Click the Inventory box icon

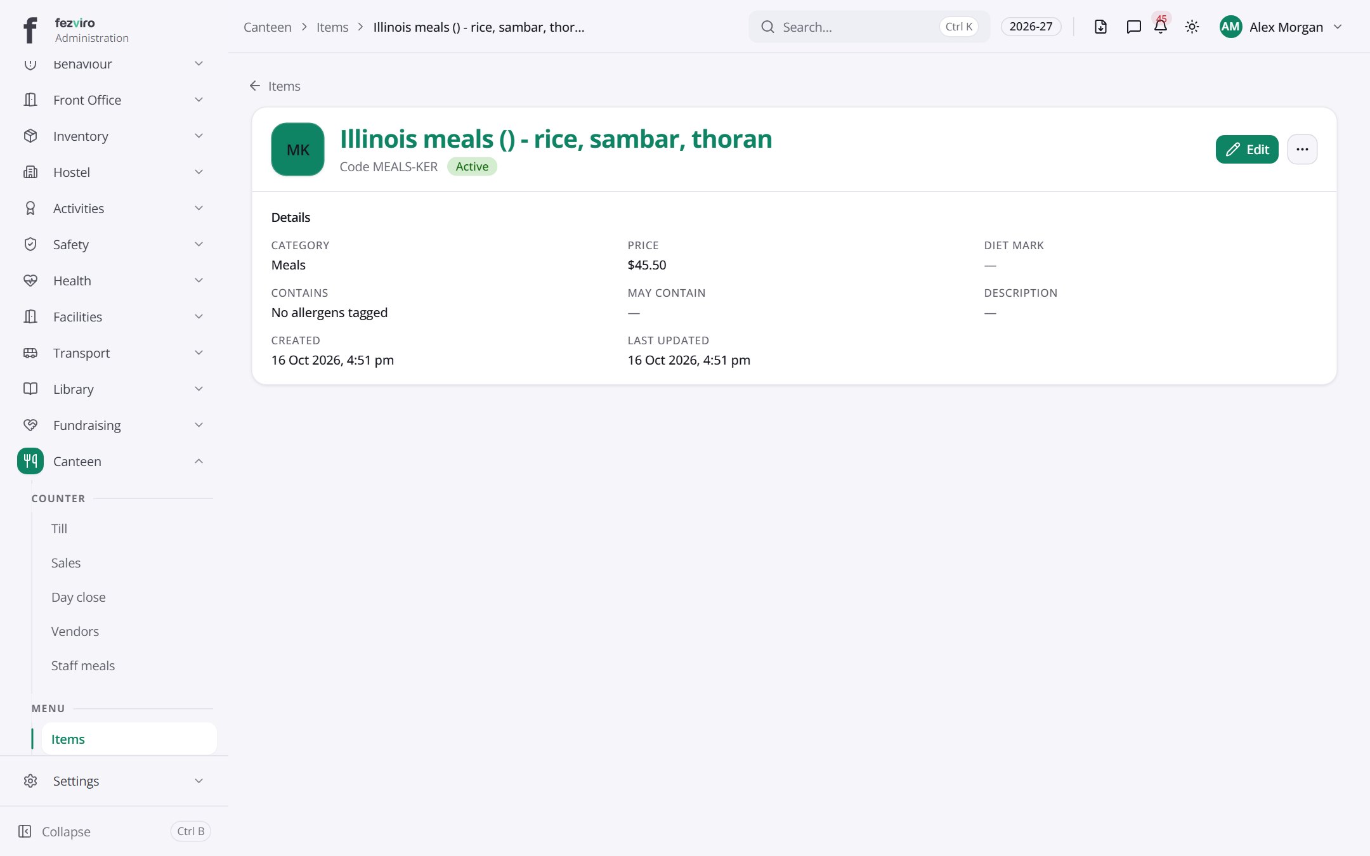tap(30, 136)
